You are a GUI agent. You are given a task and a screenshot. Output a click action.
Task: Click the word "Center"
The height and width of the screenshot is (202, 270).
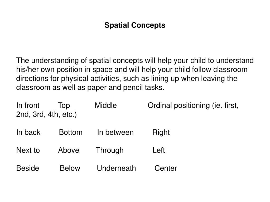[x=166, y=168]
